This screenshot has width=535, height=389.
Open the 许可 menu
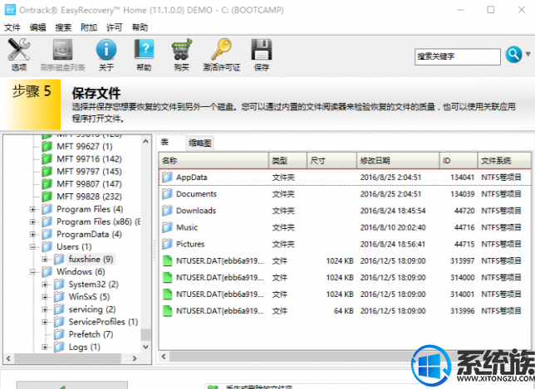115,27
